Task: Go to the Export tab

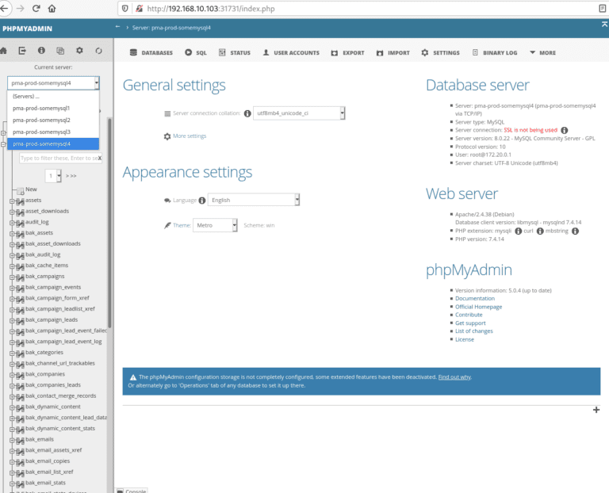Action: (x=347, y=52)
